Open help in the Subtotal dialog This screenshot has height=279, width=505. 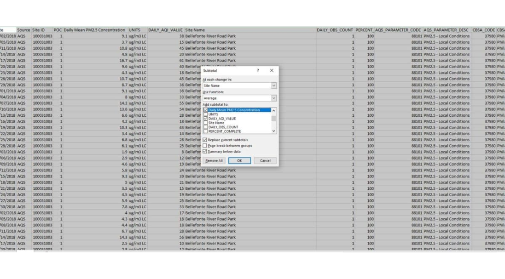(x=258, y=70)
